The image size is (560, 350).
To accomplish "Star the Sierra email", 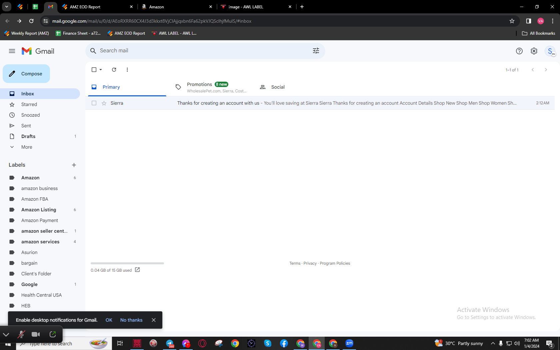I will [104, 103].
